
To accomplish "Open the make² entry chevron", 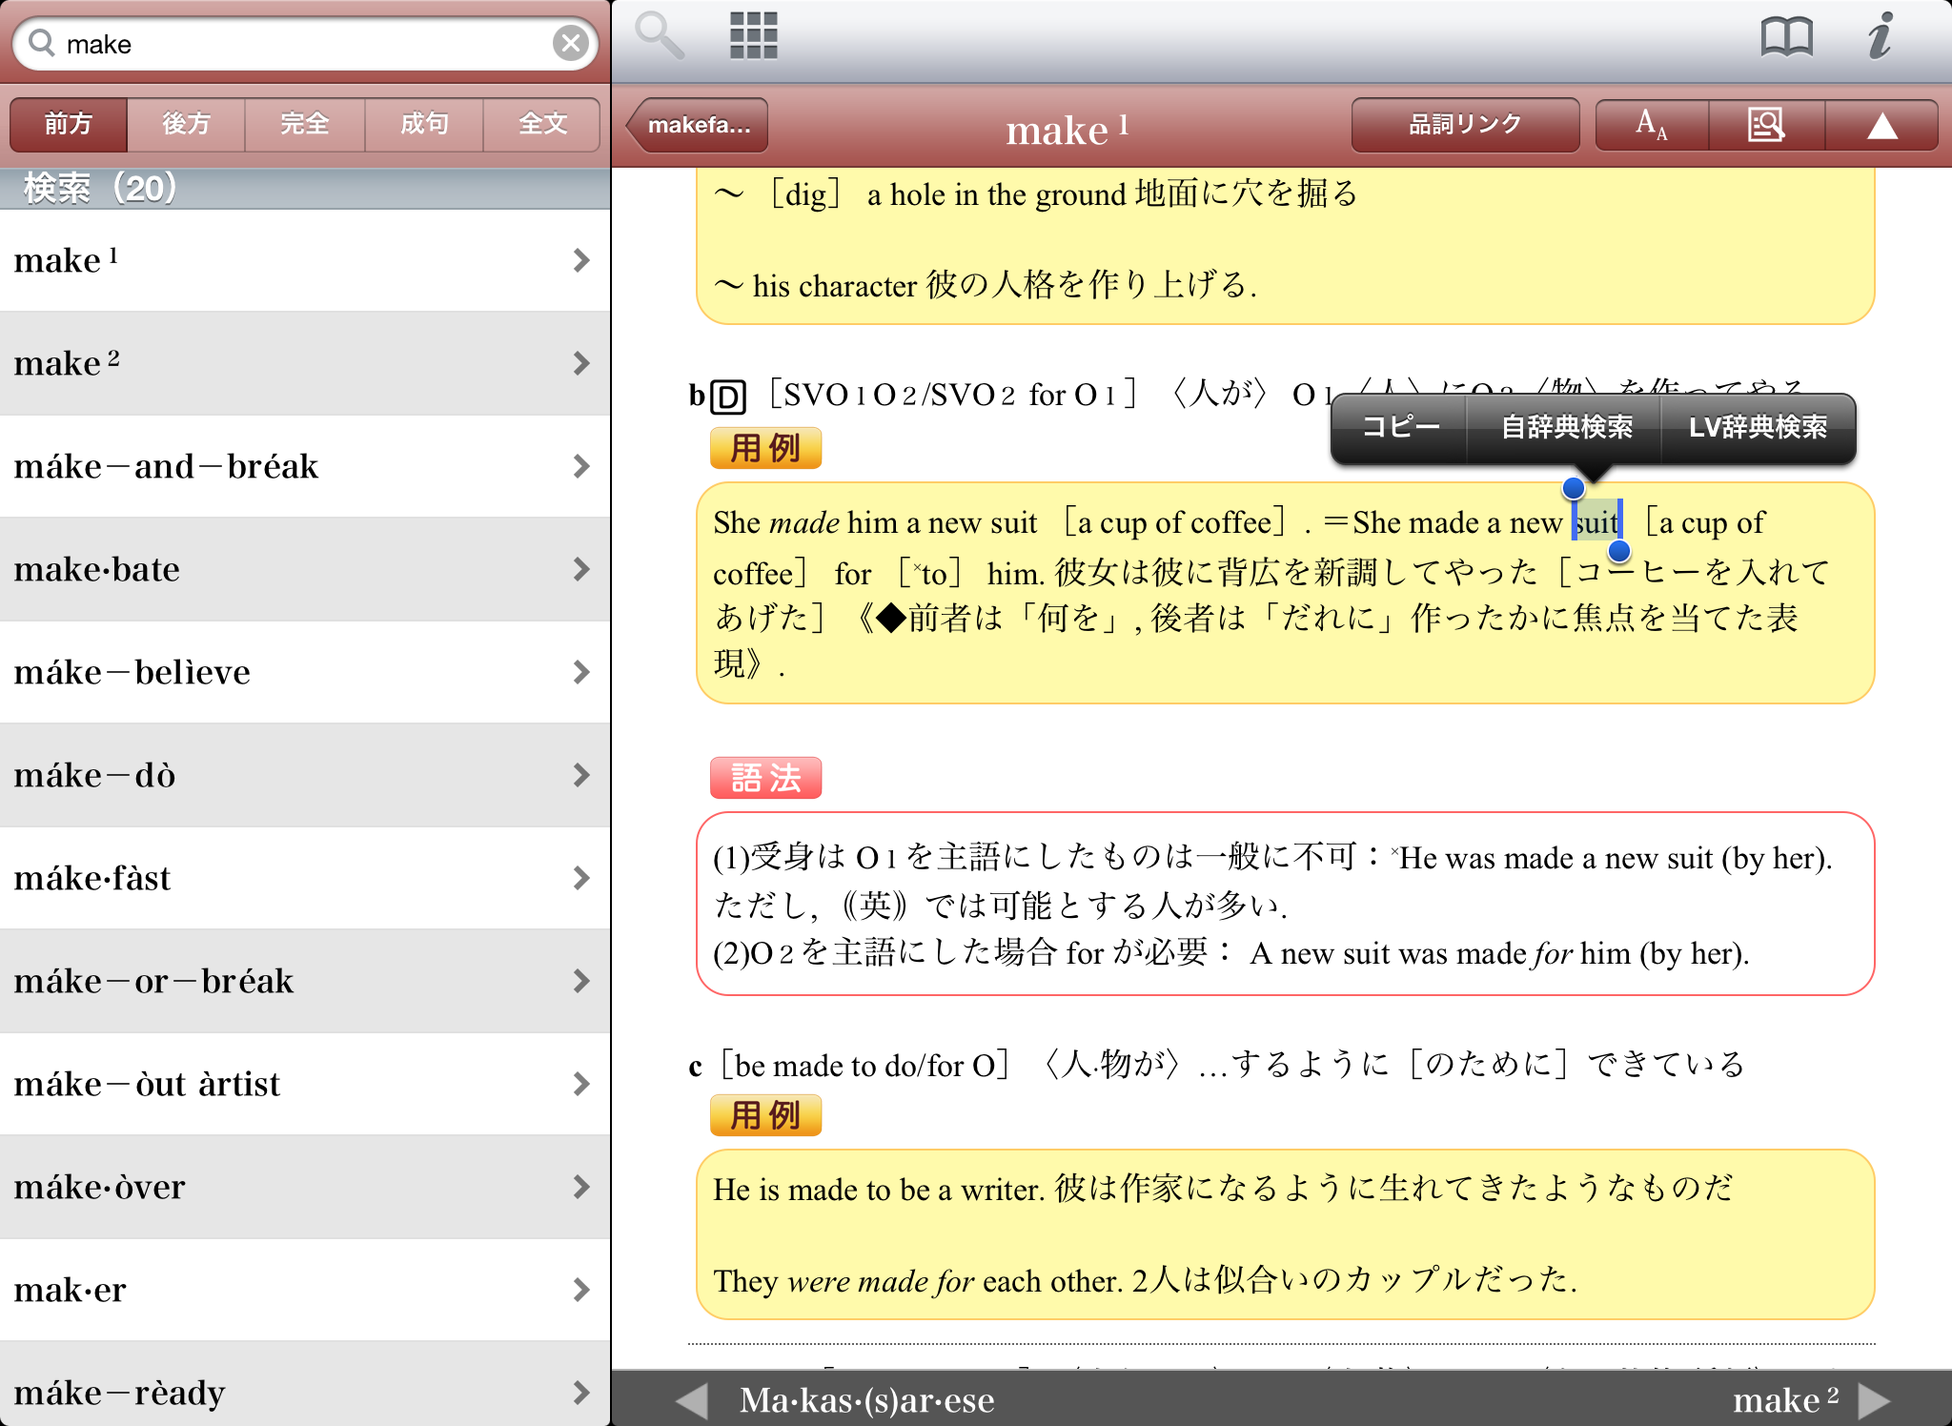I will (x=580, y=363).
